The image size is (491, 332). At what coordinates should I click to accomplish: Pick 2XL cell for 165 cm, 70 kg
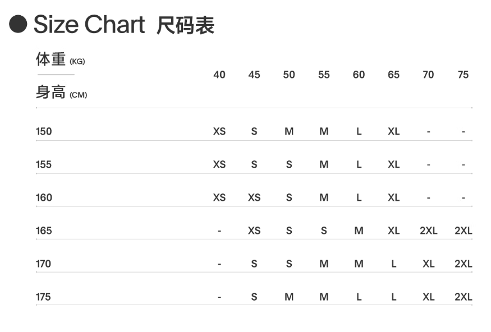428,231
